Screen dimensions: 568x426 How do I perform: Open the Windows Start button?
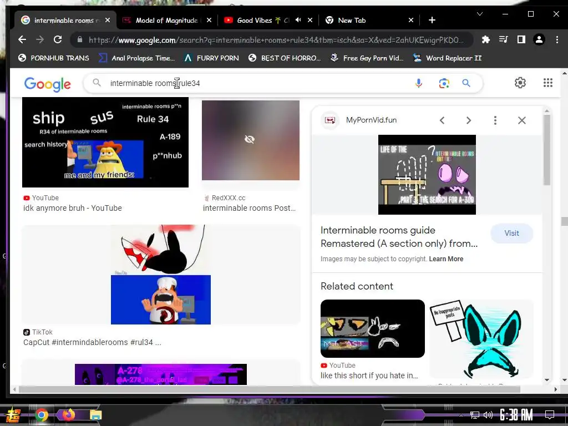[x=13, y=415]
